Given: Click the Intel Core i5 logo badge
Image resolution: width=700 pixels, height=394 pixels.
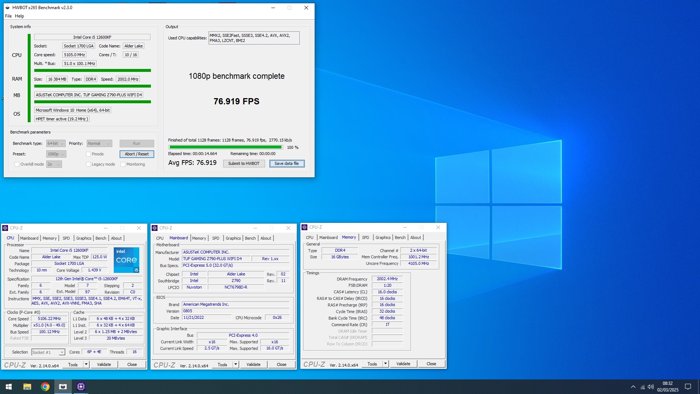Looking at the screenshot, I should [127, 260].
